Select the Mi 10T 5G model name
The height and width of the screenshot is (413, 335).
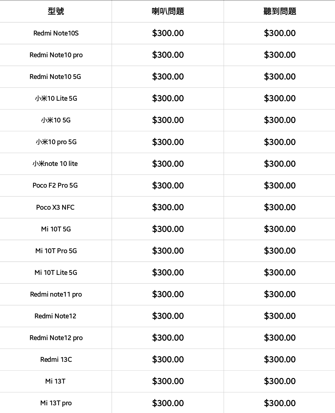[56, 229]
